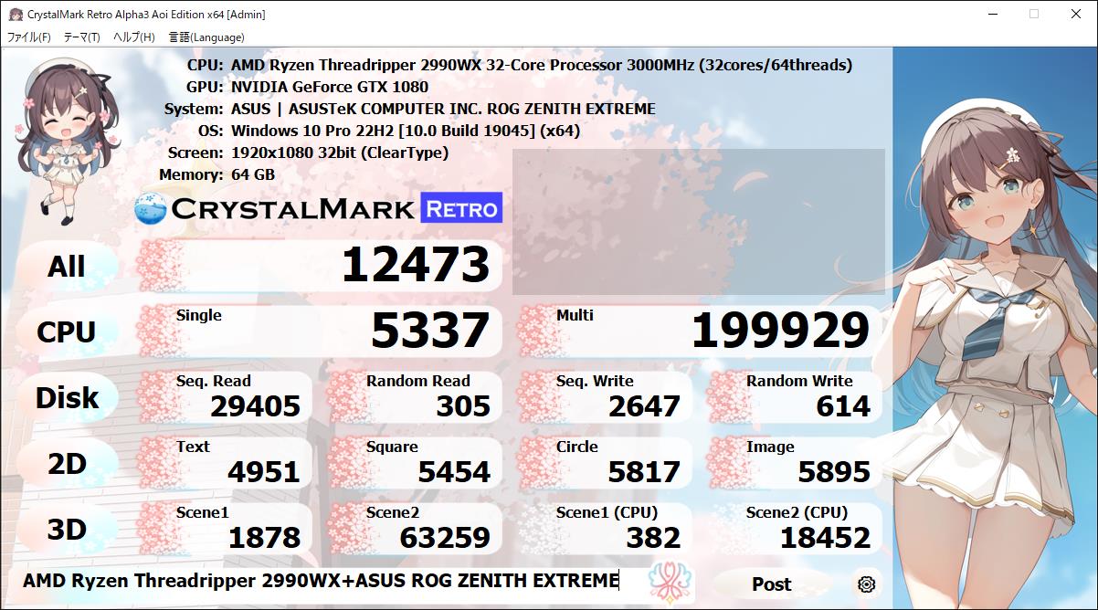This screenshot has height=610, width=1098.
Task: Open the ファイル(F) menu
Action: click(29, 37)
